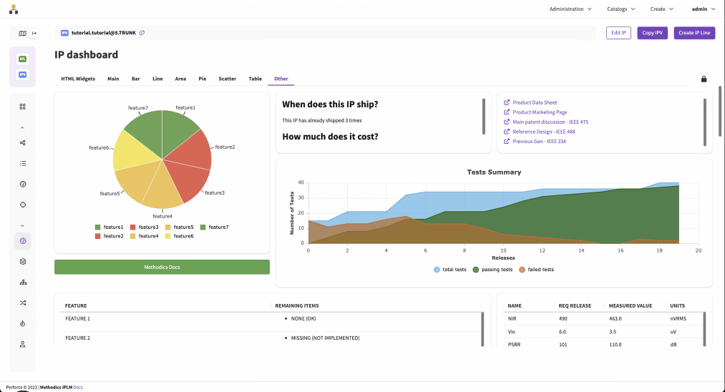The height and width of the screenshot is (392, 725).
Task: Open the four-squares grid icon in sidebar
Action: [x=23, y=107]
